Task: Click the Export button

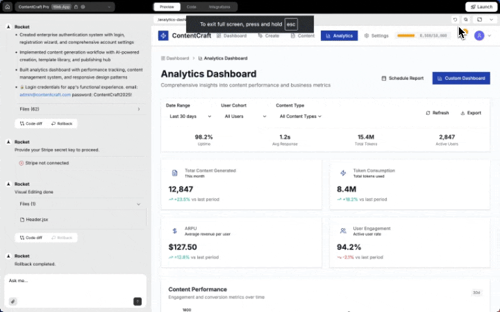Action: (471, 113)
